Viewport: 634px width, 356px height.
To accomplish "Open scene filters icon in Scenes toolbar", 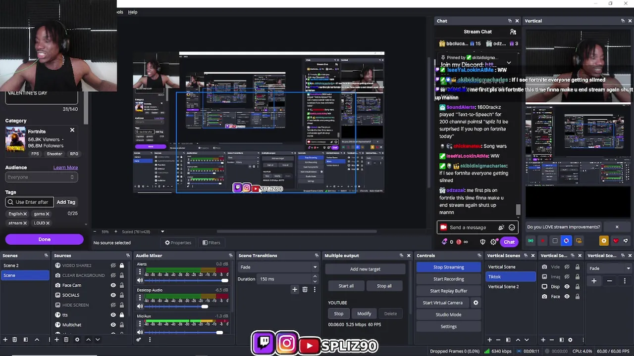I will click(x=26, y=340).
